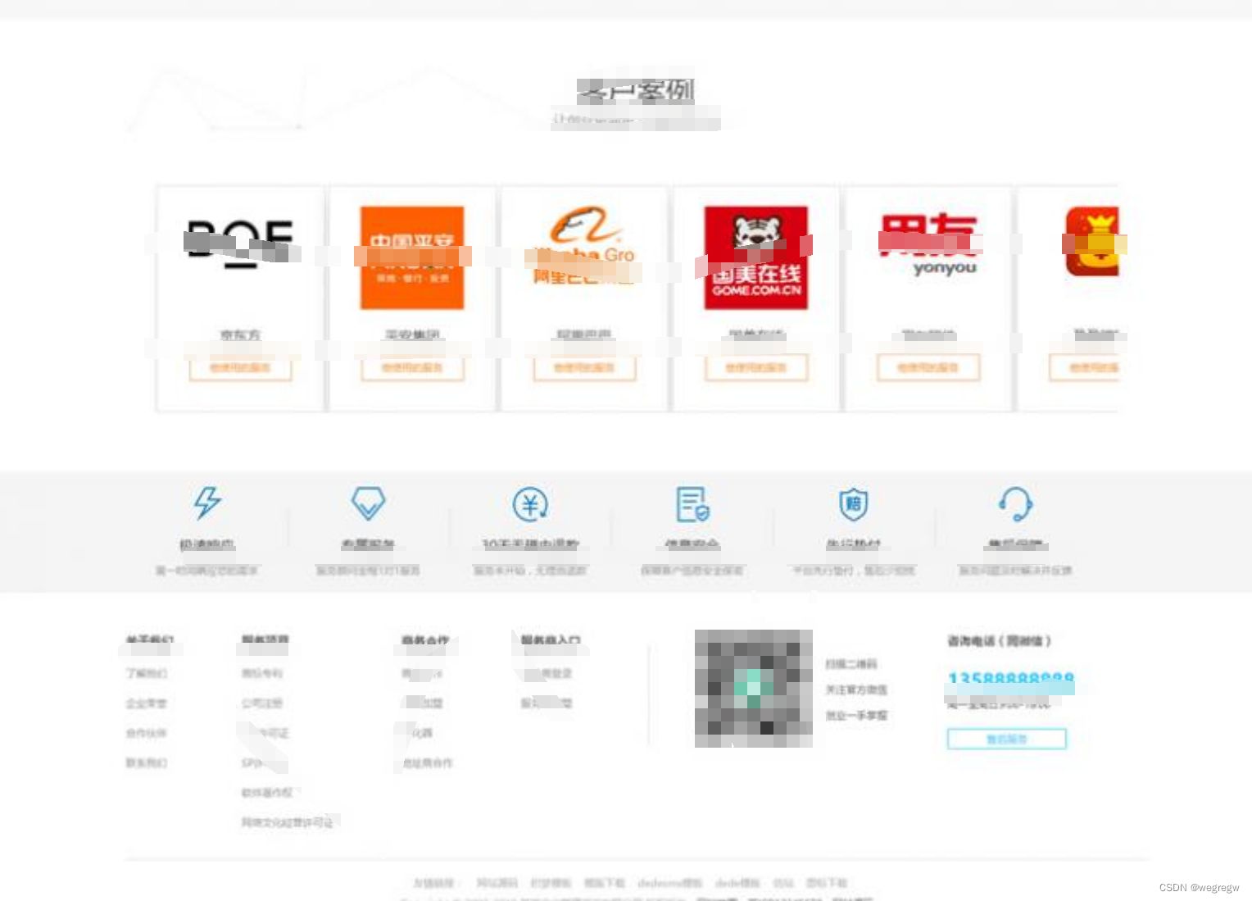Open the 联系我们 footer link

[x=147, y=762]
